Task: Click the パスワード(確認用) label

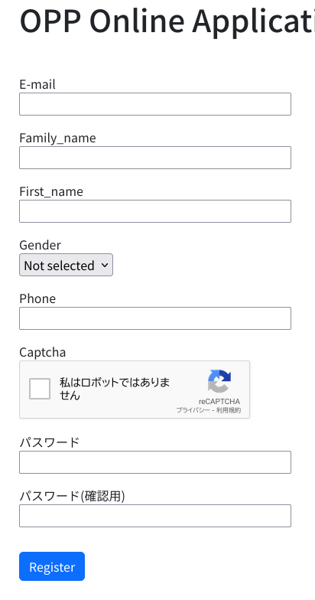Action: pyautogui.click(x=72, y=496)
